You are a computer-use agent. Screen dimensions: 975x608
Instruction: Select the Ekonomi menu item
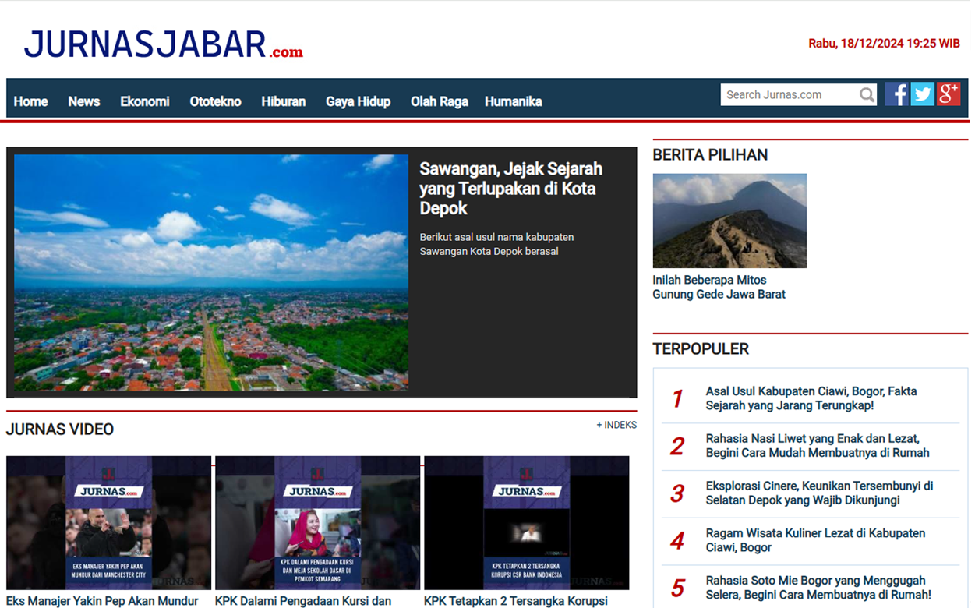pos(144,101)
